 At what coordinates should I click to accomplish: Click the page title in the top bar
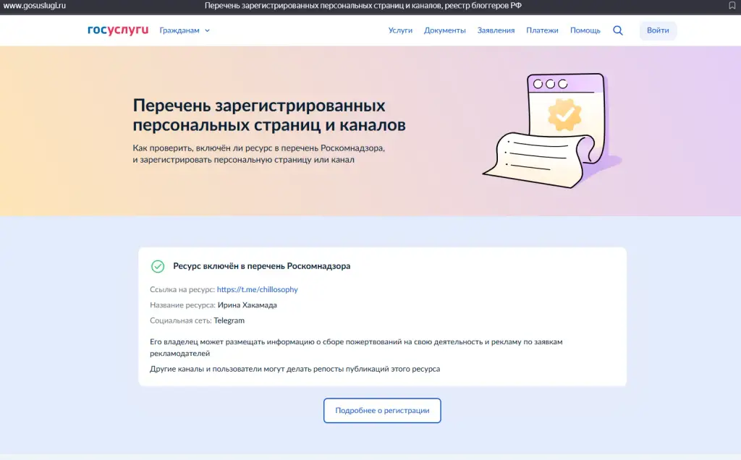[363, 6]
